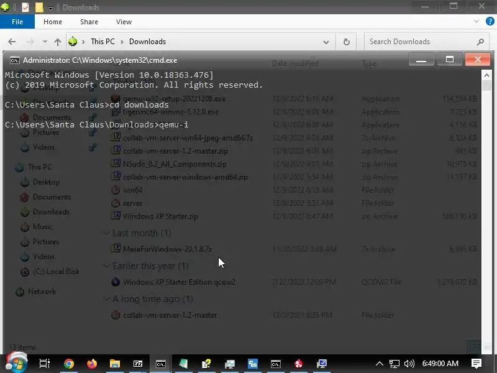
Task: Click the cmd scrollbar up arrow
Action: 486,75
